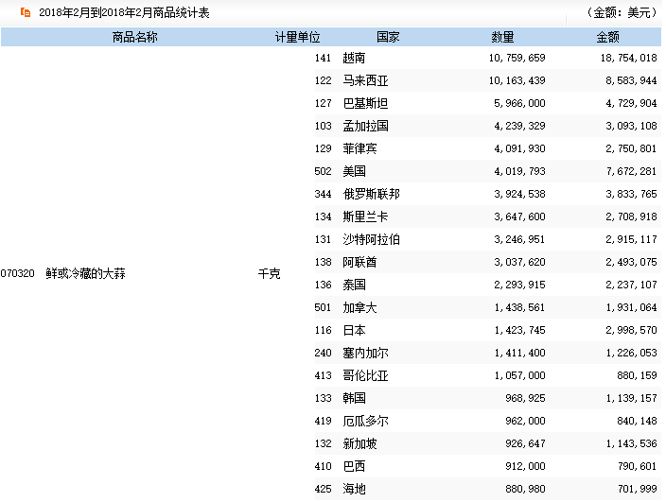Click country code 141
This screenshot has height=502, width=666.
click(323, 58)
